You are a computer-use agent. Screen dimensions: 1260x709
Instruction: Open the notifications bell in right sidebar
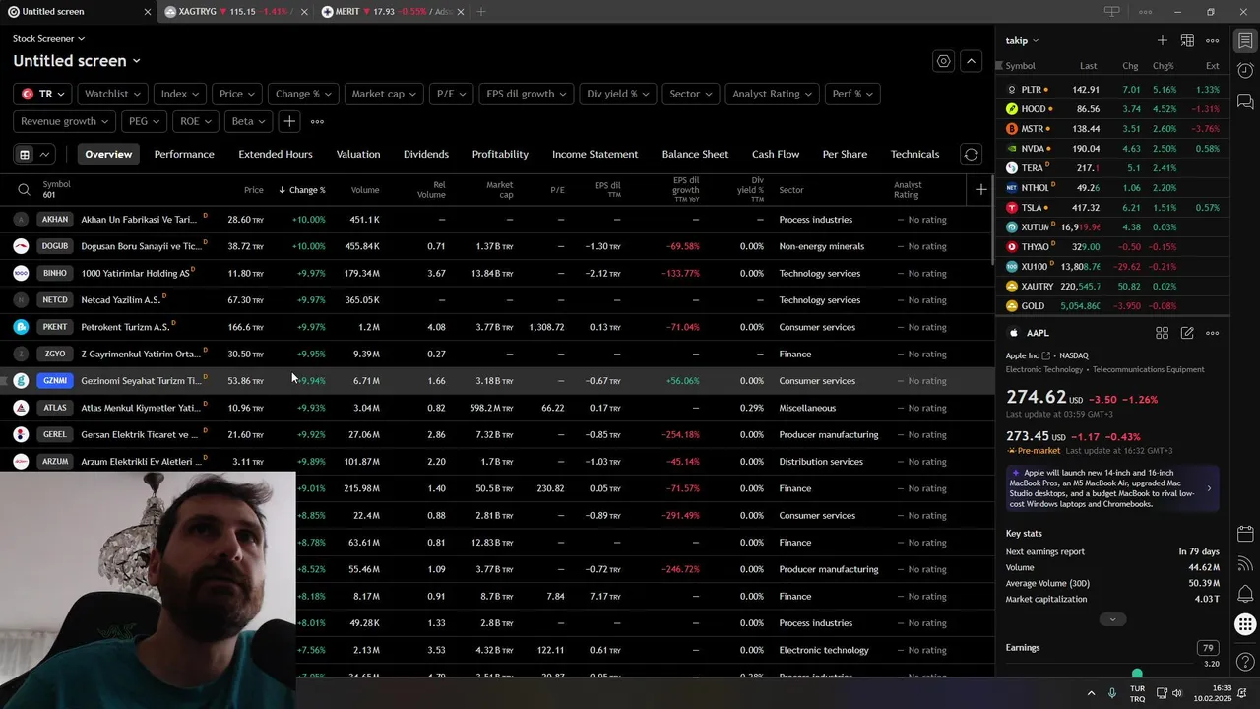(1245, 593)
